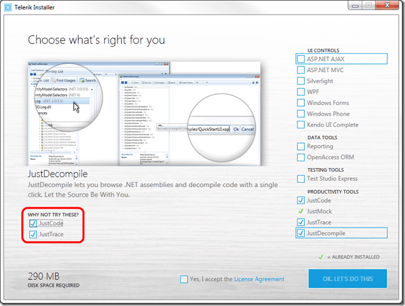This screenshot has width=405, height=306.
Task: Click OK, LET'S DO THIS button
Action: point(348,279)
